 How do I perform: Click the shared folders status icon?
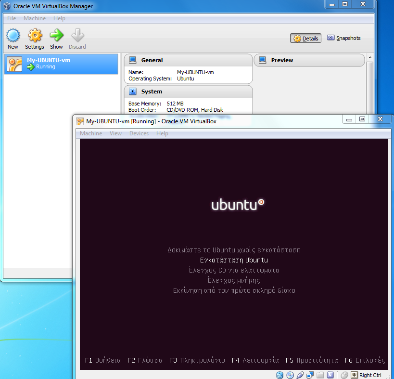pyautogui.click(x=320, y=375)
